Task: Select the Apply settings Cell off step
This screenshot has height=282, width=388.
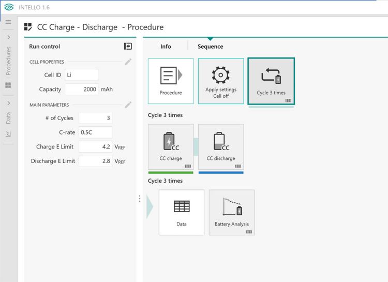Action: pos(221,81)
